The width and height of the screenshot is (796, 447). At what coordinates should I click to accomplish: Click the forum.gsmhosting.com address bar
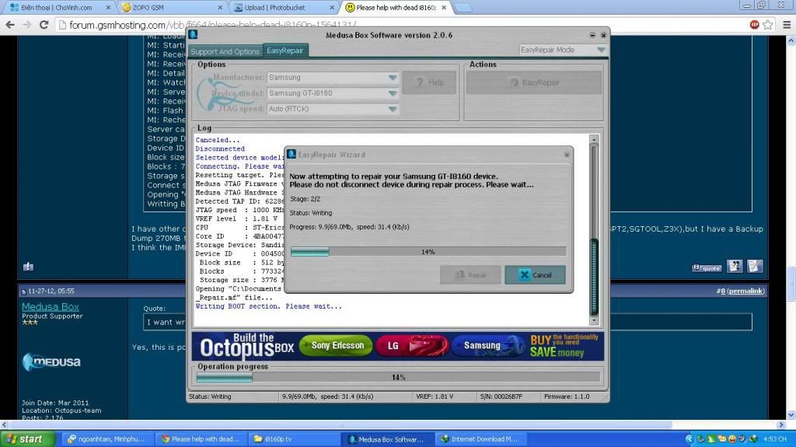tap(401, 25)
